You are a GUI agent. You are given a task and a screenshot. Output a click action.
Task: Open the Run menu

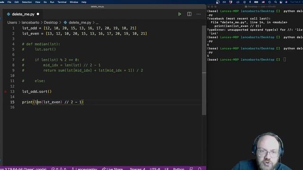pyautogui.click(x=52, y=2)
